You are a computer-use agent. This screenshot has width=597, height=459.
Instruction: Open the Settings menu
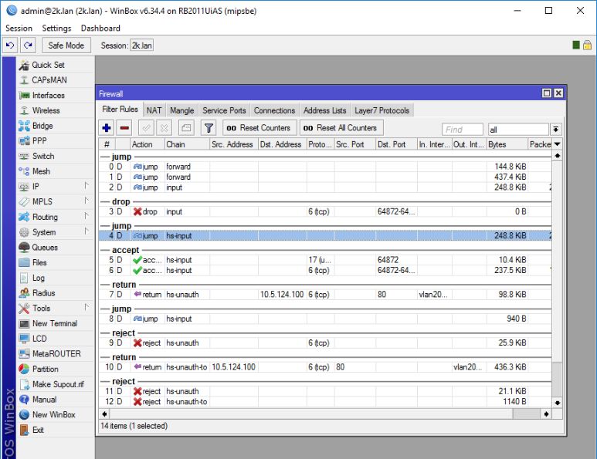(56, 28)
